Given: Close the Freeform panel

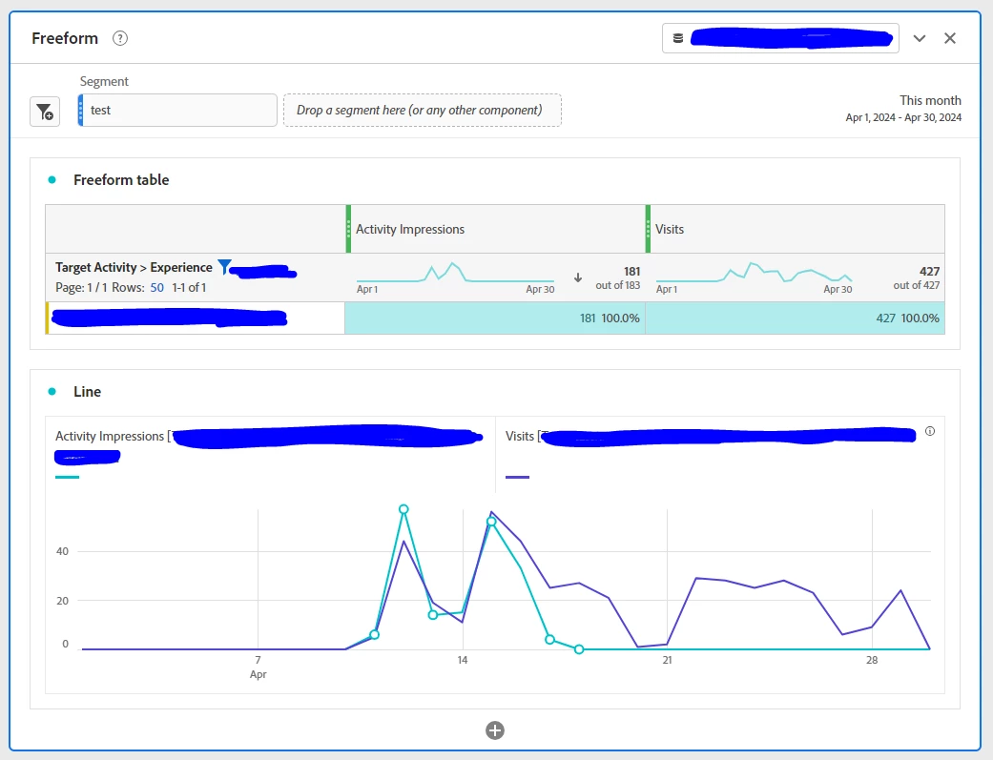Looking at the screenshot, I should [950, 39].
